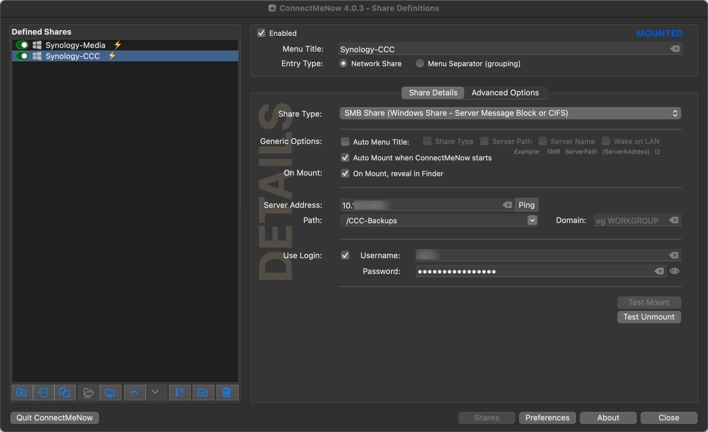Click the open network folder icon
Viewport: 708px width, 432px height.
coord(89,393)
